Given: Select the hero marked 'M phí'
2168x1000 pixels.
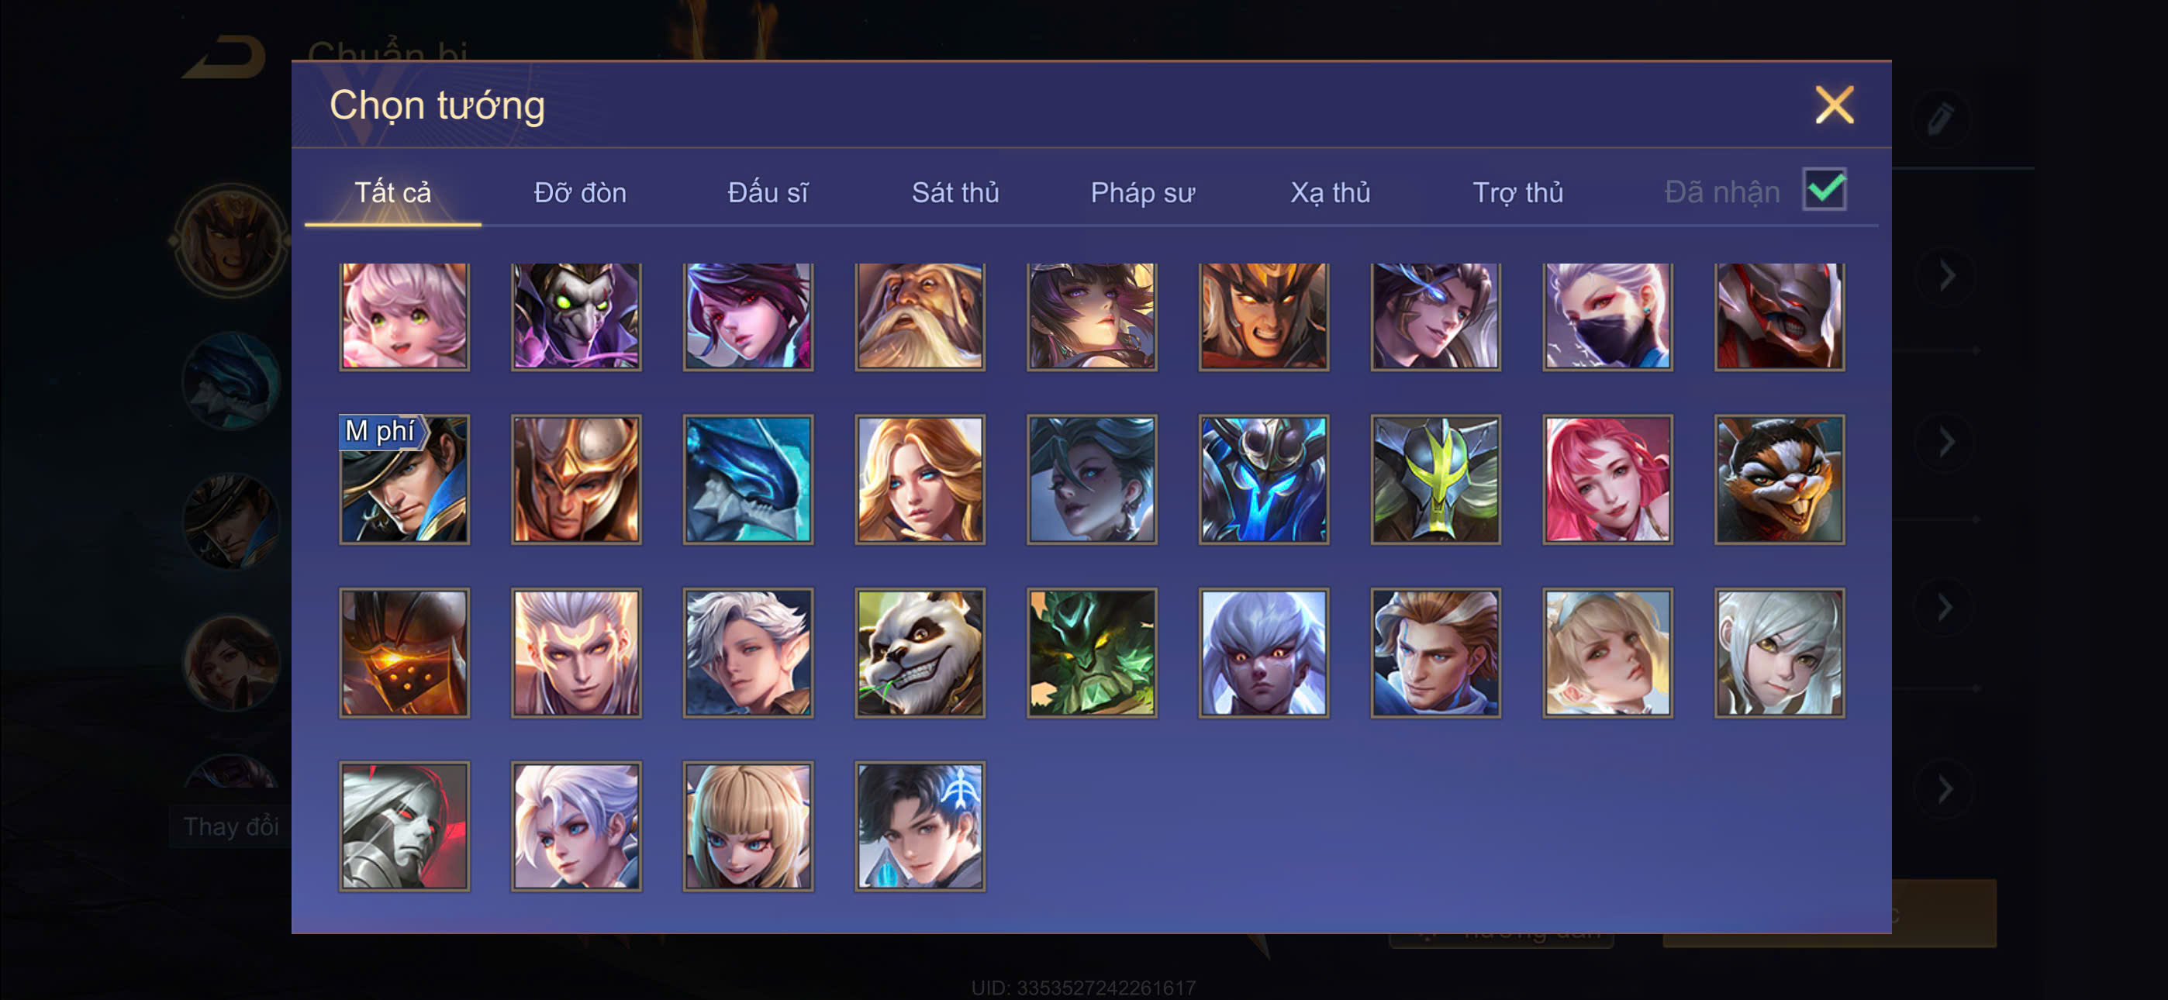Looking at the screenshot, I should click(x=404, y=479).
